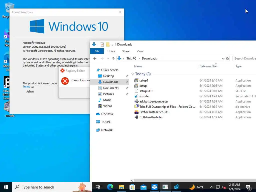Collapse the Today (8) group
256x192 pixels.
tap(133, 74)
